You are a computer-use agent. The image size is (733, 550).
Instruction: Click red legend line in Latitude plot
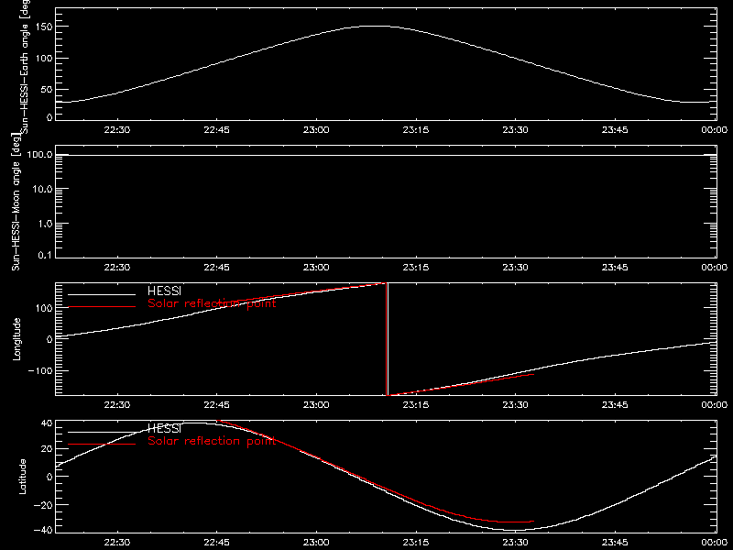(102, 445)
